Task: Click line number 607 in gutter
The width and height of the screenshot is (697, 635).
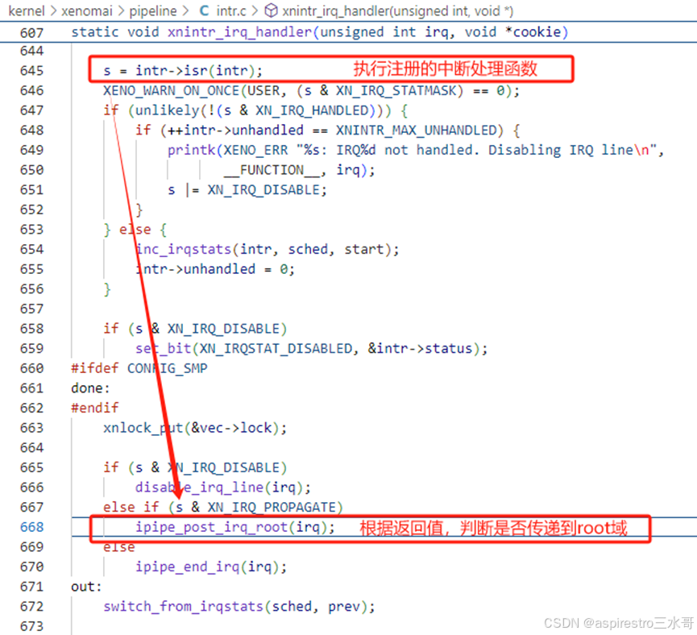Action: [31, 32]
